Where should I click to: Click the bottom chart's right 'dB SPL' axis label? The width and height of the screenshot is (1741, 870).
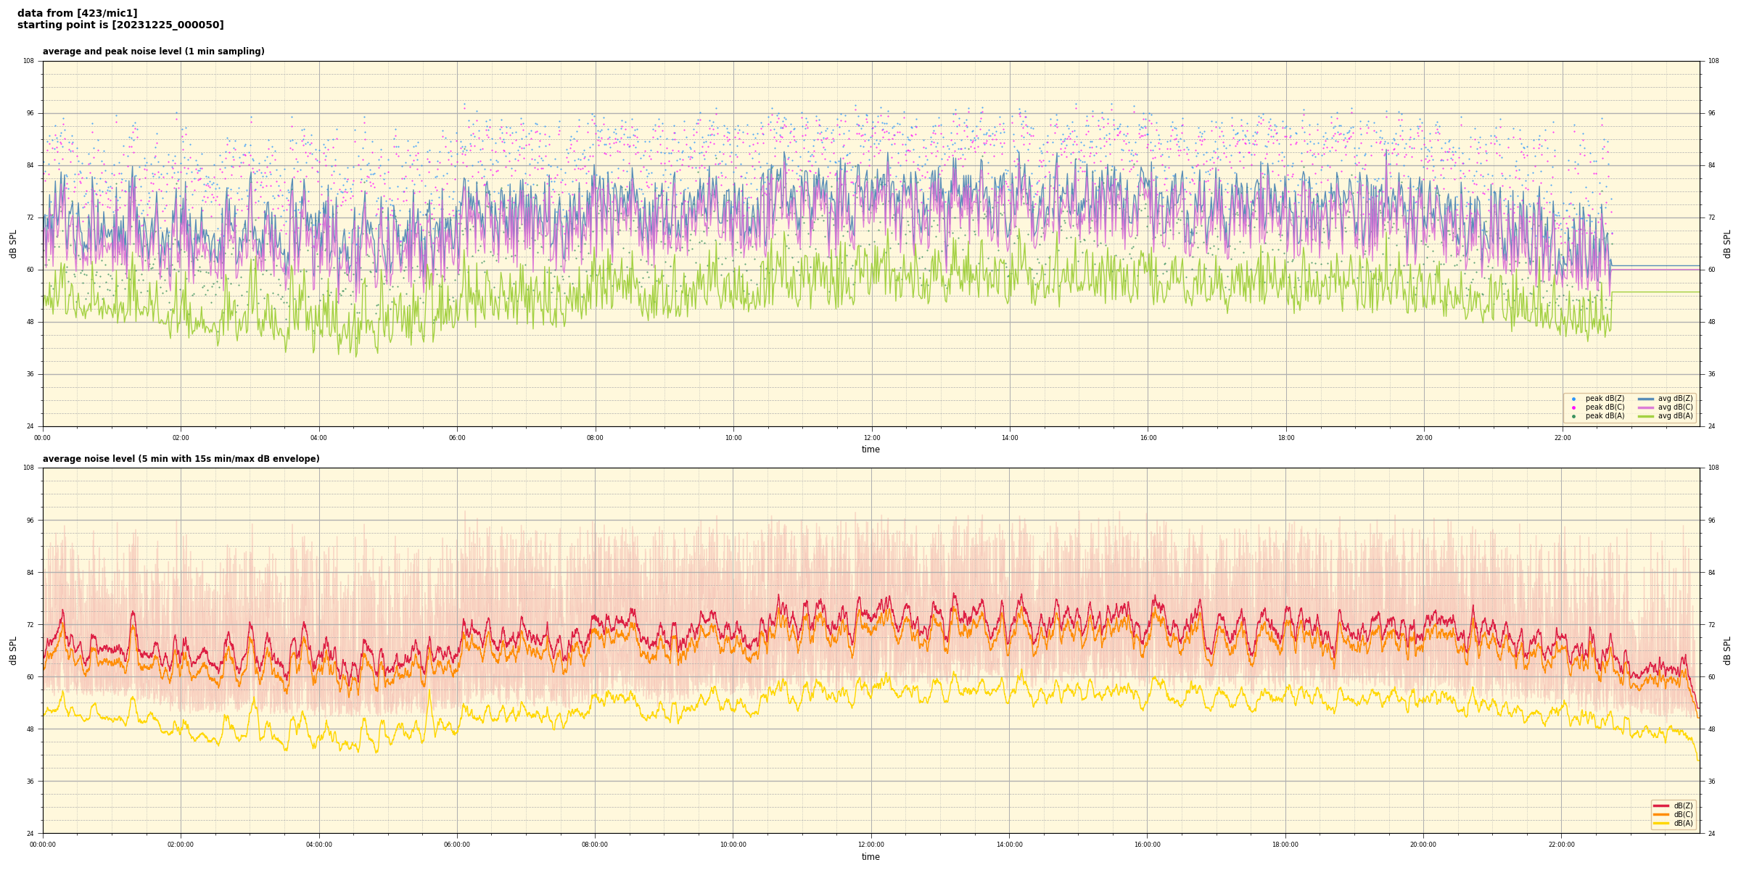(x=1727, y=650)
